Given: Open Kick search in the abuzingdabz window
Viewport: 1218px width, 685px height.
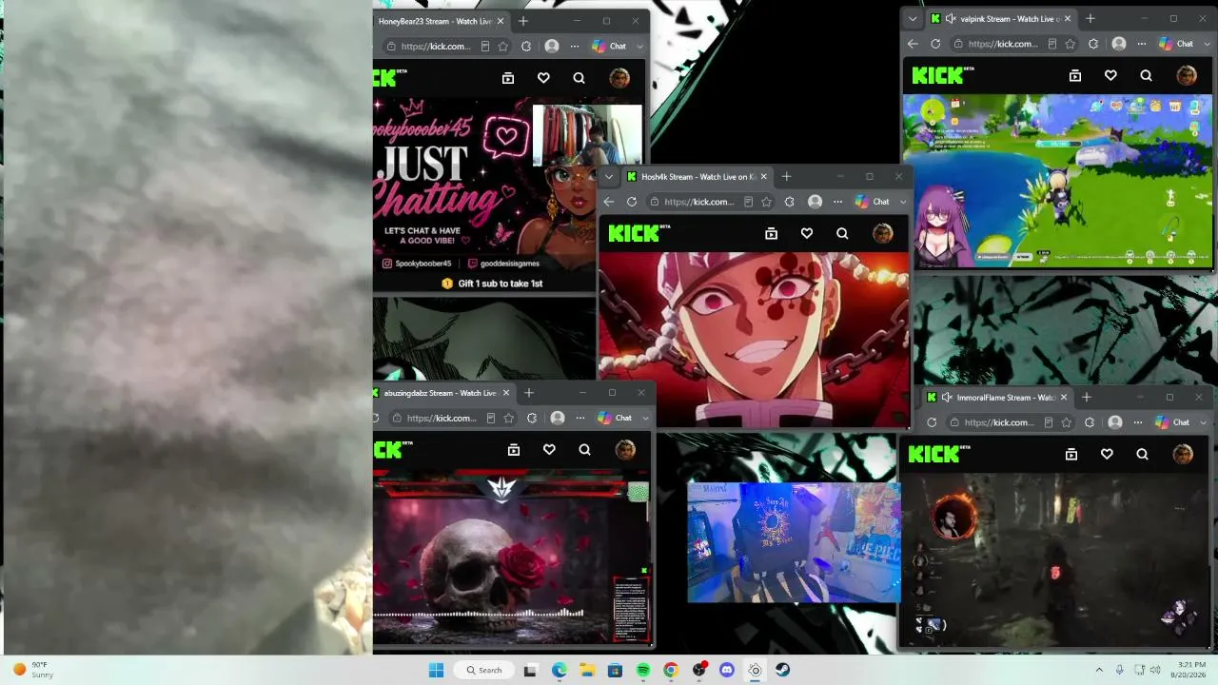Looking at the screenshot, I should pyautogui.click(x=584, y=450).
